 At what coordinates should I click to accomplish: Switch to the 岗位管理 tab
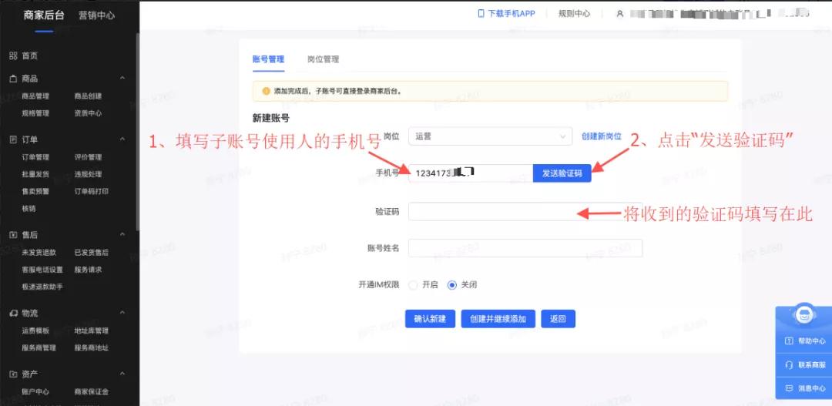click(323, 59)
